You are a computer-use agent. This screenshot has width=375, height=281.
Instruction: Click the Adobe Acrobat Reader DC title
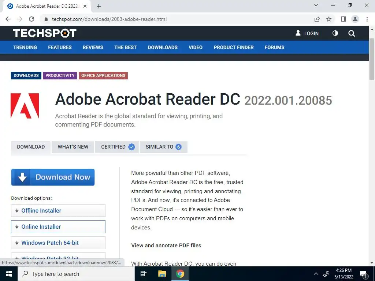(x=148, y=99)
